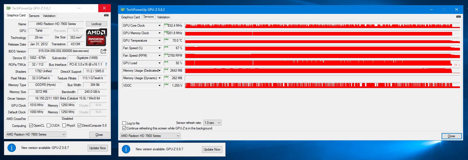Click the Lookup button
468x160 pixels.
tap(97, 24)
